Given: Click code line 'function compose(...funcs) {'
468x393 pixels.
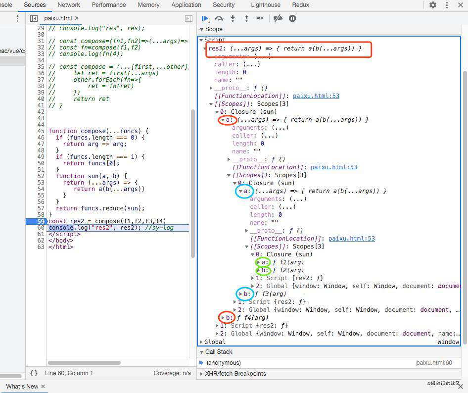Looking at the screenshot, I should click(x=98, y=131).
